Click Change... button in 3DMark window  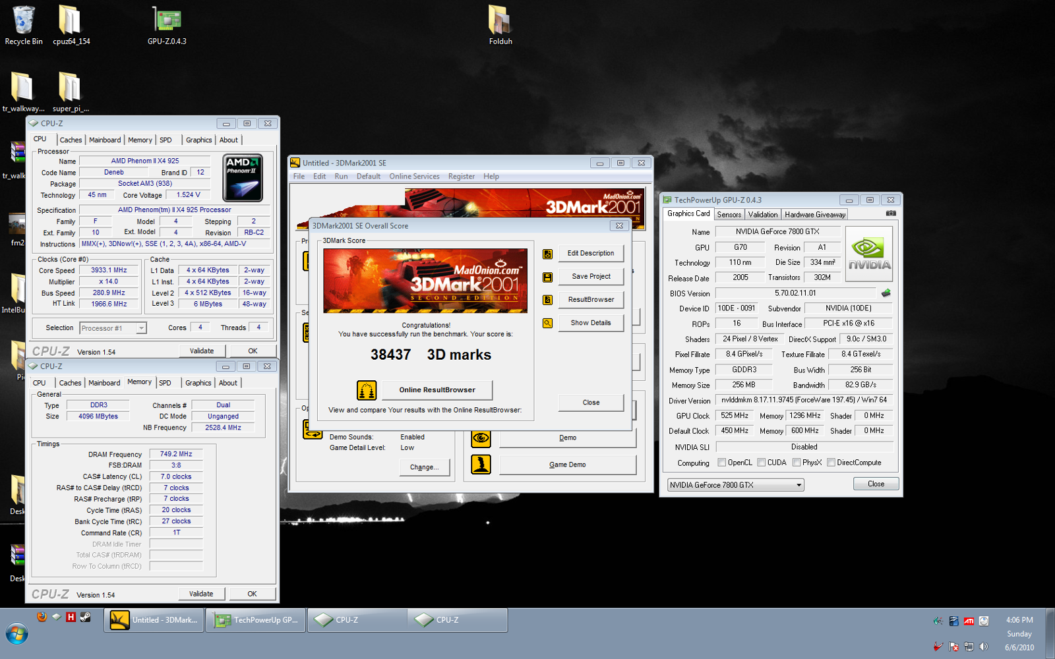tap(424, 467)
